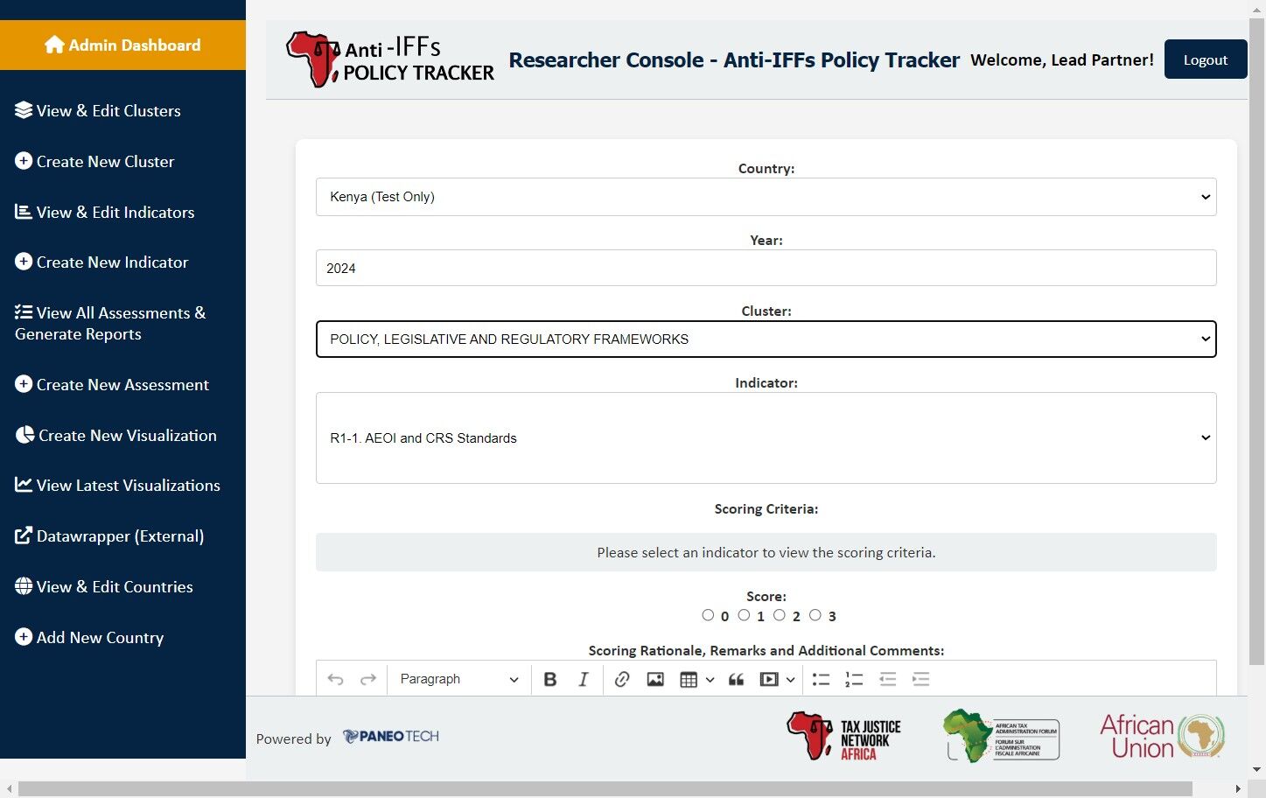Expand the Cluster selection dropdown
Viewport: 1266px width, 798px height.
[x=766, y=339]
